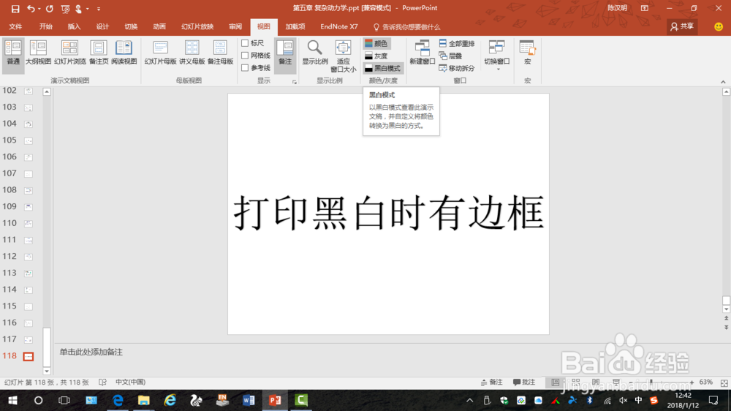Click the Share (共享) button
Screen dimensions: 731x411
pyautogui.click(x=682, y=26)
